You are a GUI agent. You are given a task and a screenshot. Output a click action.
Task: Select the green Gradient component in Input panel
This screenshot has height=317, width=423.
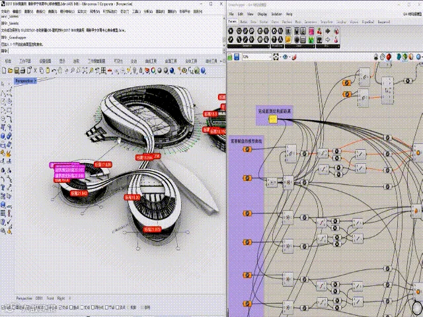click(311, 40)
